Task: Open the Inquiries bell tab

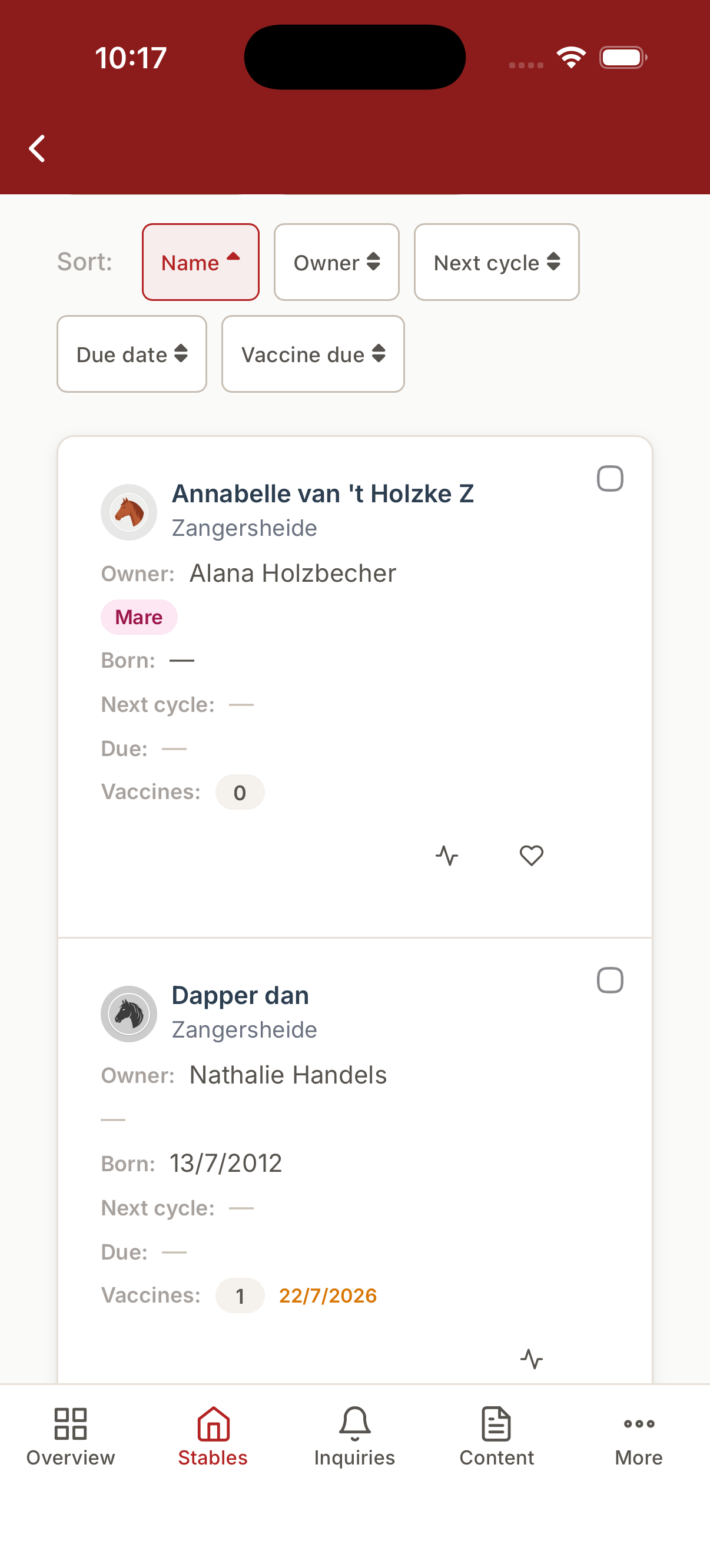Action: coord(354,1437)
